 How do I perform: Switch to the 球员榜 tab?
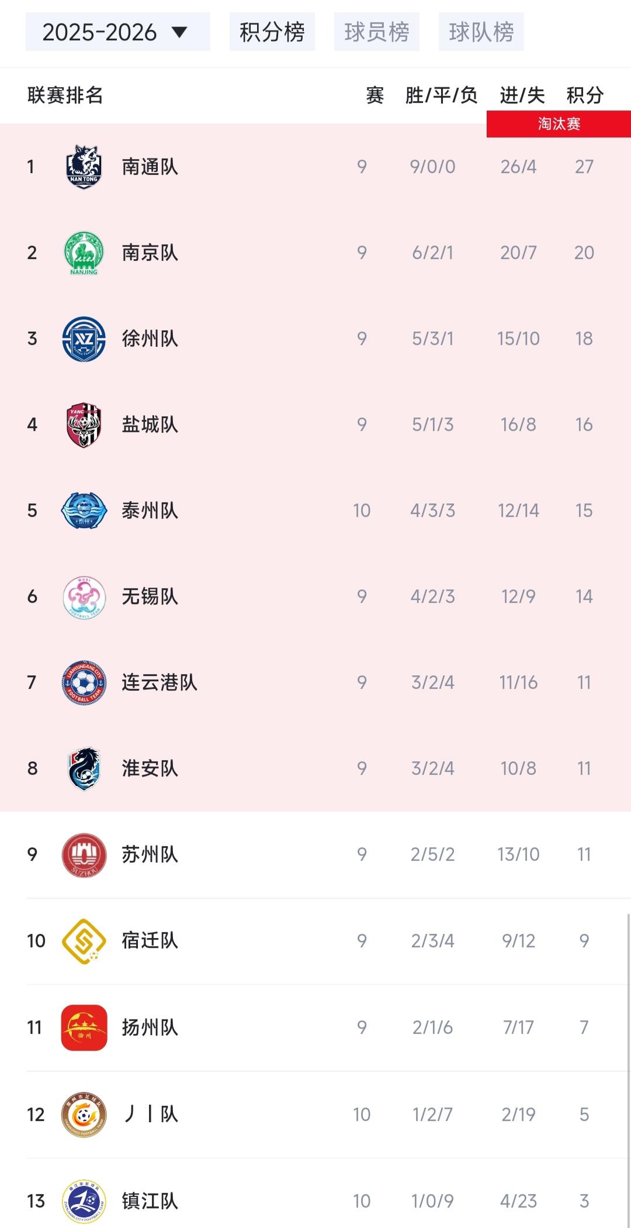tap(377, 32)
